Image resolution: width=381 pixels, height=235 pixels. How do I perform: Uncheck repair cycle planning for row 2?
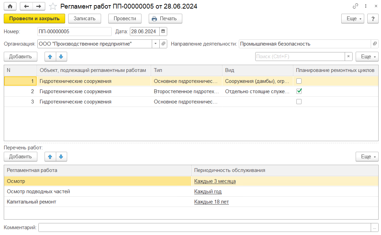point(299,91)
